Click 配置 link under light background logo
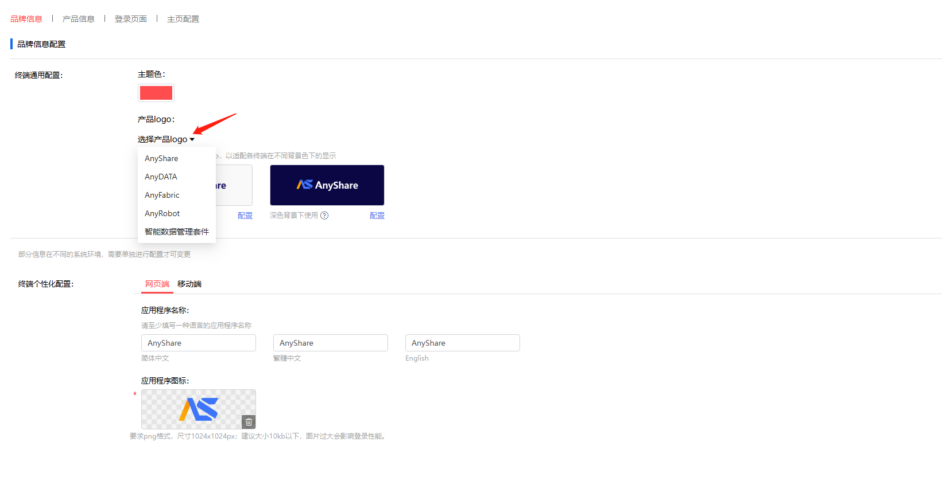 point(245,216)
